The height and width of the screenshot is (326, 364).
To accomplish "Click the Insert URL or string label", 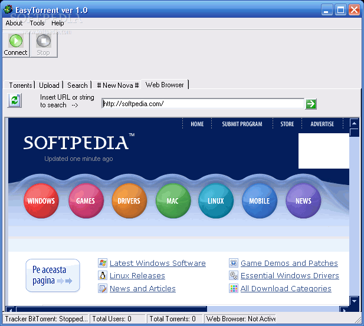I will (x=67, y=101).
